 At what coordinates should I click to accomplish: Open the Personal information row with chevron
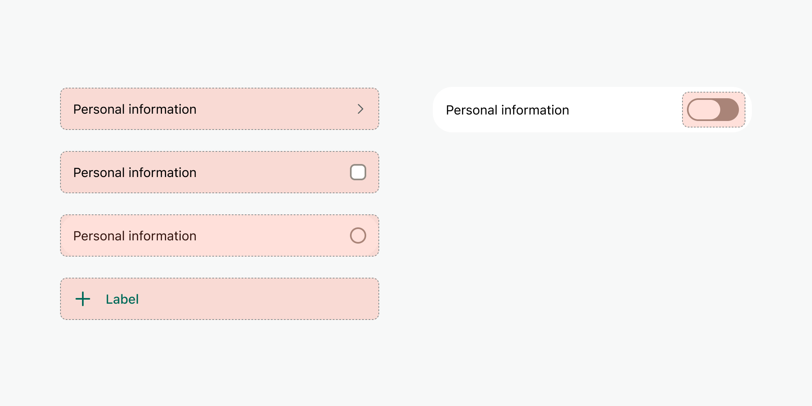[219, 109]
